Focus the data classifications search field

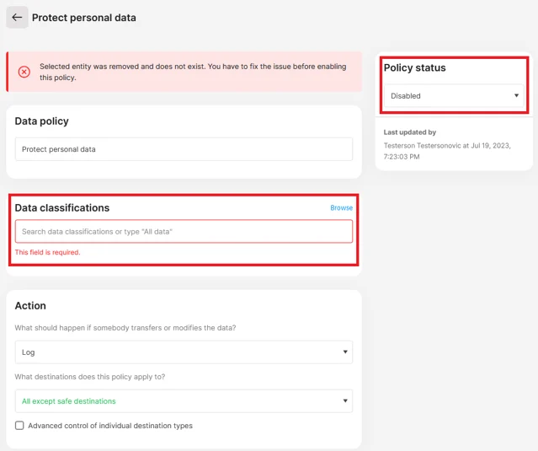pyautogui.click(x=183, y=232)
